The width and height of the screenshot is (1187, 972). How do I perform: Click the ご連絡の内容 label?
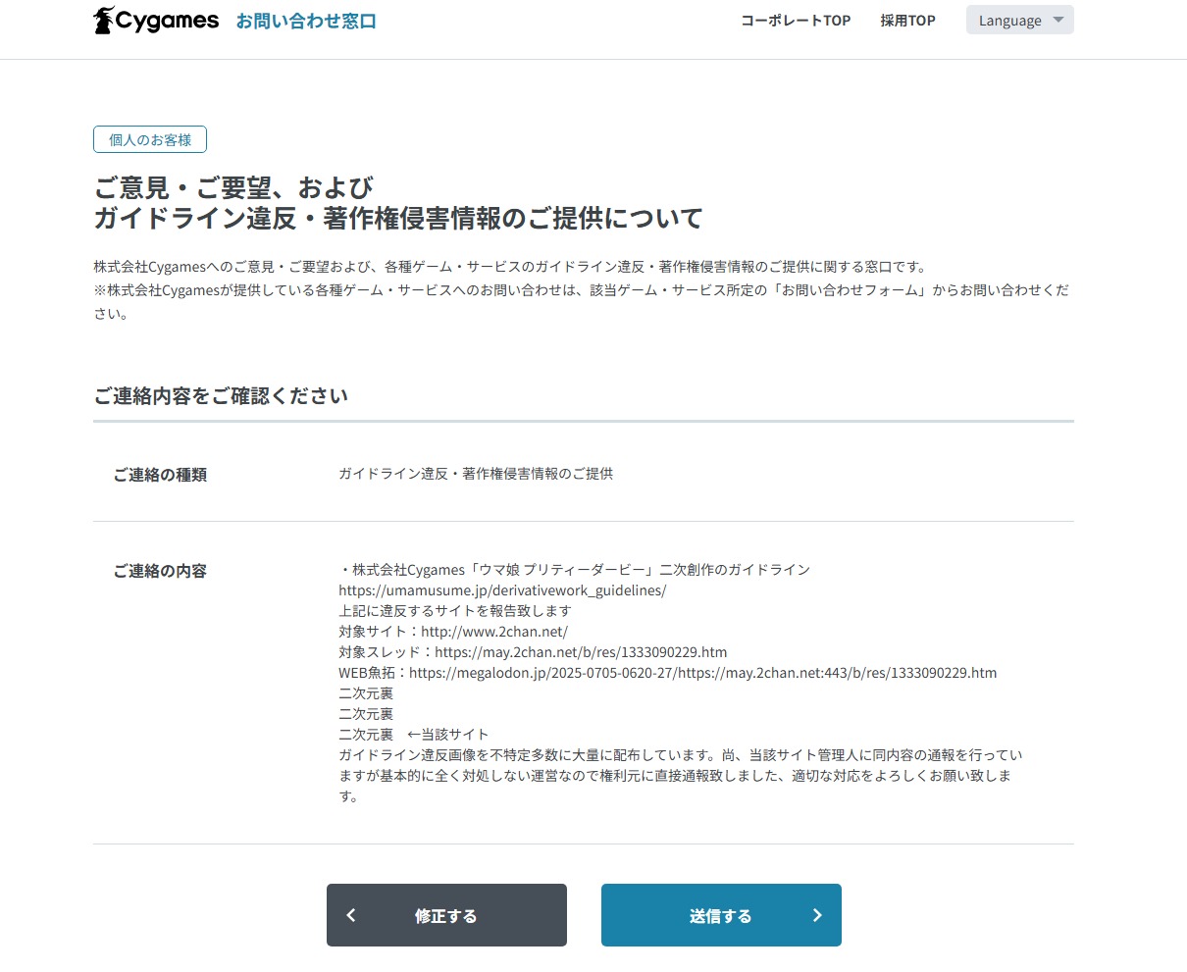click(x=160, y=571)
